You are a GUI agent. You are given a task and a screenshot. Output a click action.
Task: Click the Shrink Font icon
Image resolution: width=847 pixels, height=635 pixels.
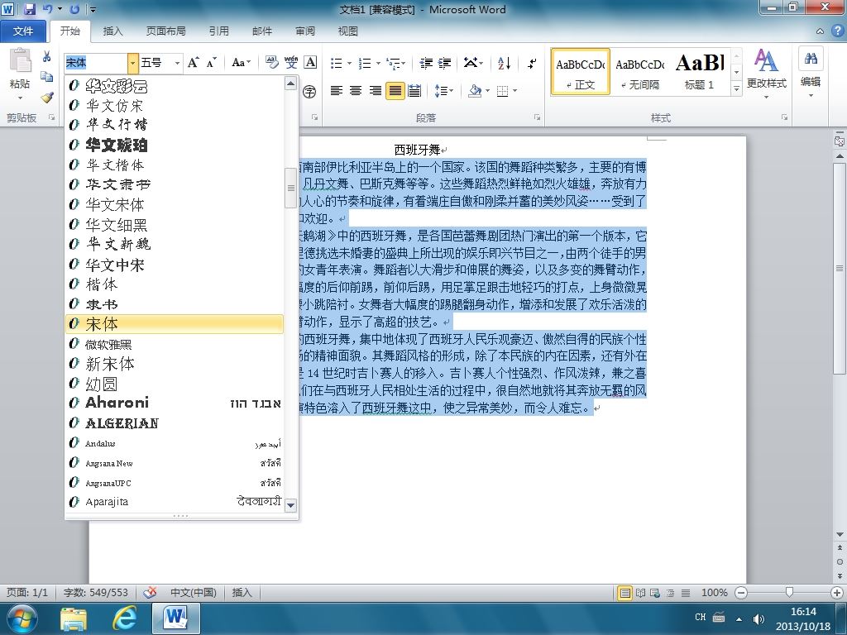tap(211, 63)
